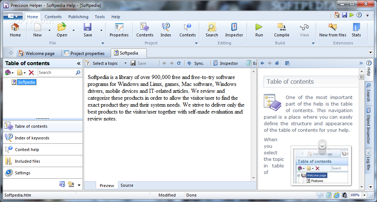Image resolution: width=377 pixels, height=202 pixels.
Task: Open Included files panel
Action: (x=43, y=161)
